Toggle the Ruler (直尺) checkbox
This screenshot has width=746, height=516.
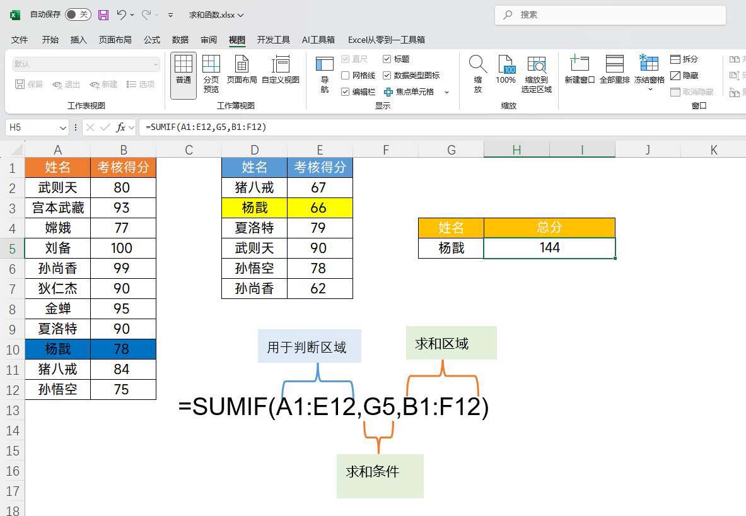346,59
